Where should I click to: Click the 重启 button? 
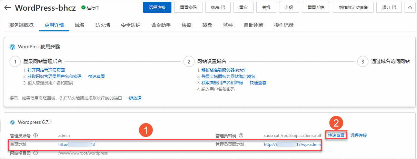[244, 7]
